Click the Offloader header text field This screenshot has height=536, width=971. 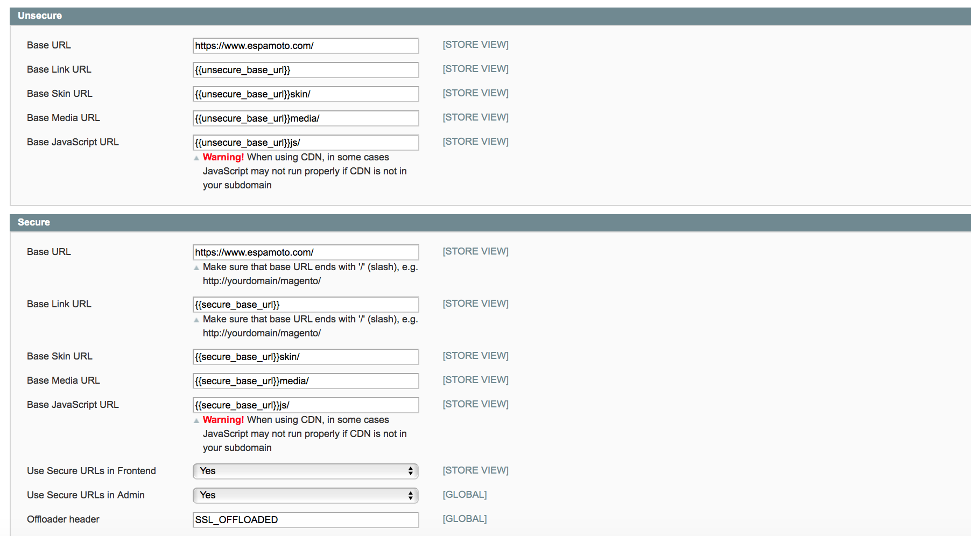tap(305, 519)
